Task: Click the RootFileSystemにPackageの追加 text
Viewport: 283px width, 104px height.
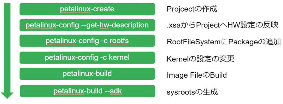Action: coord(224,42)
